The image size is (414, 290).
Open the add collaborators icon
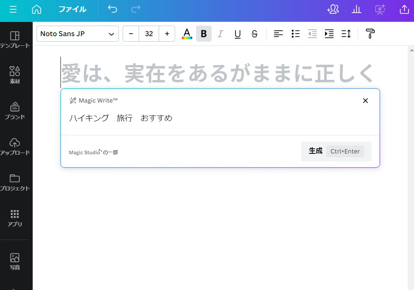333,10
